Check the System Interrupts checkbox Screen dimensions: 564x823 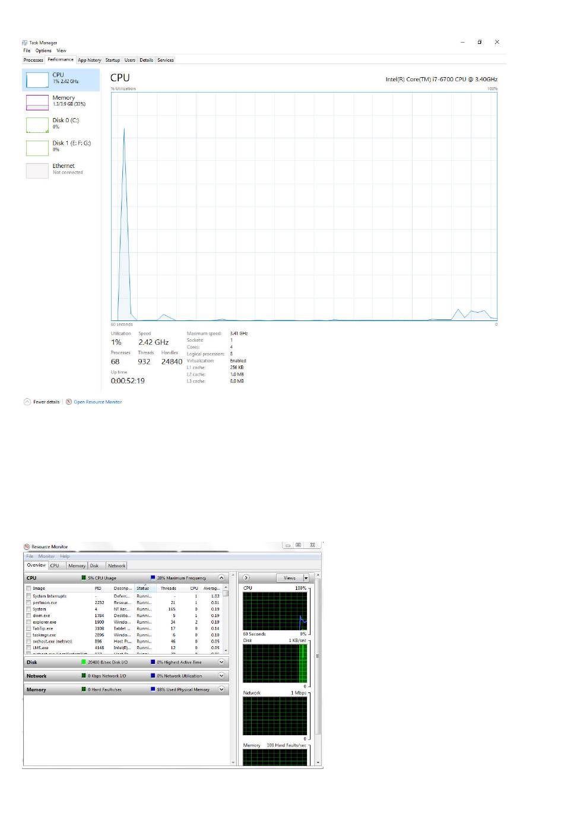pos(28,596)
